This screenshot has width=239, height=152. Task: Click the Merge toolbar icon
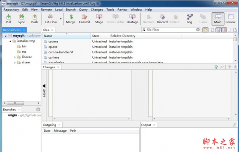click(71, 19)
